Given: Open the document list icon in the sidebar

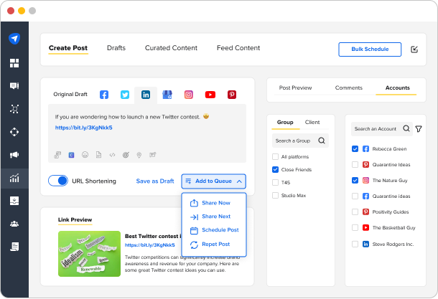Looking at the screenshot, I should [x=14, y=247].
